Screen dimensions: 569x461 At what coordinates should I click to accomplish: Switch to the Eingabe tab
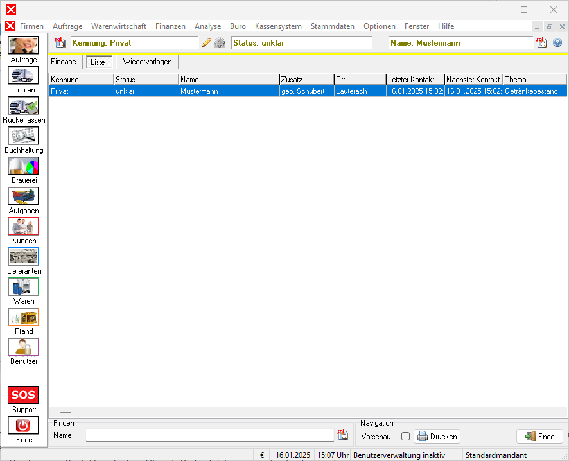pos(64,62)
